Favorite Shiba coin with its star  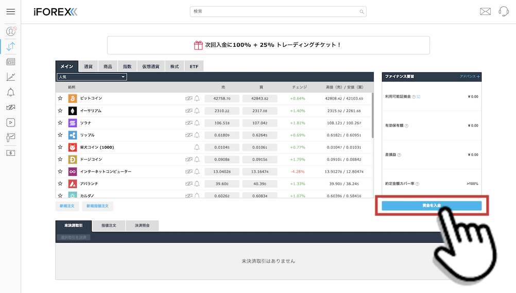coord(60,147)
